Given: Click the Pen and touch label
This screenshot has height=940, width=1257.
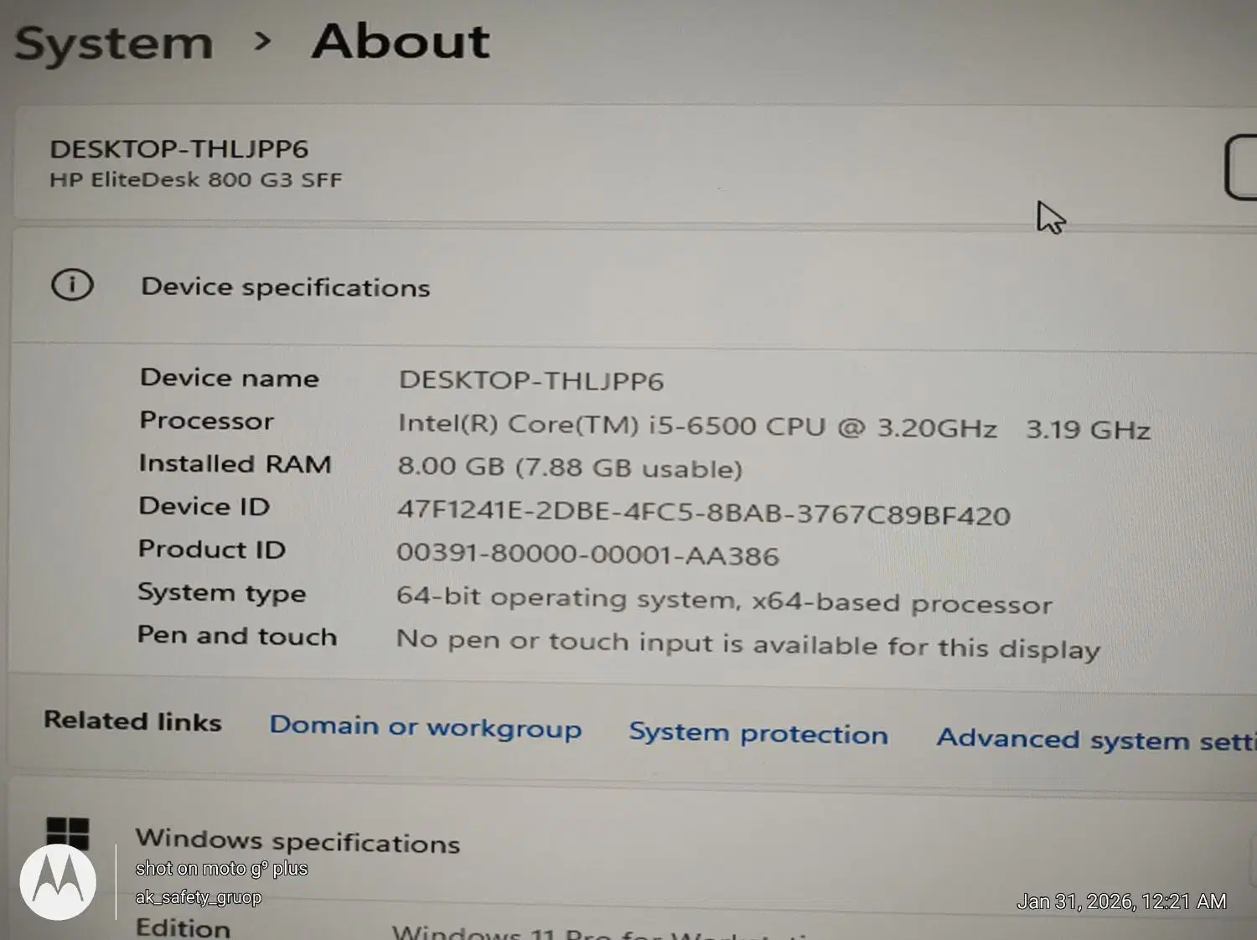Looking at the screenshot, I should 237,636.
